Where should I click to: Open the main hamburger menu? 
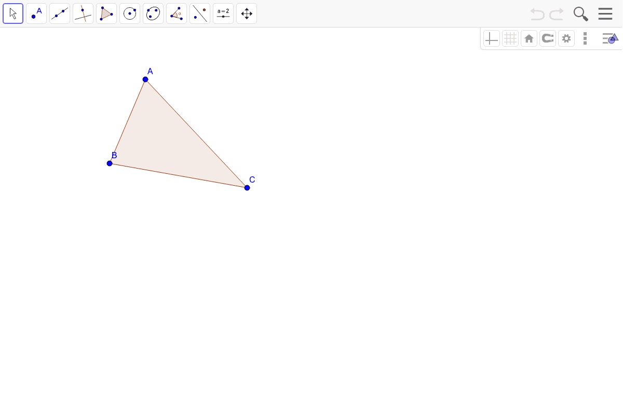[x=605, y=14]
